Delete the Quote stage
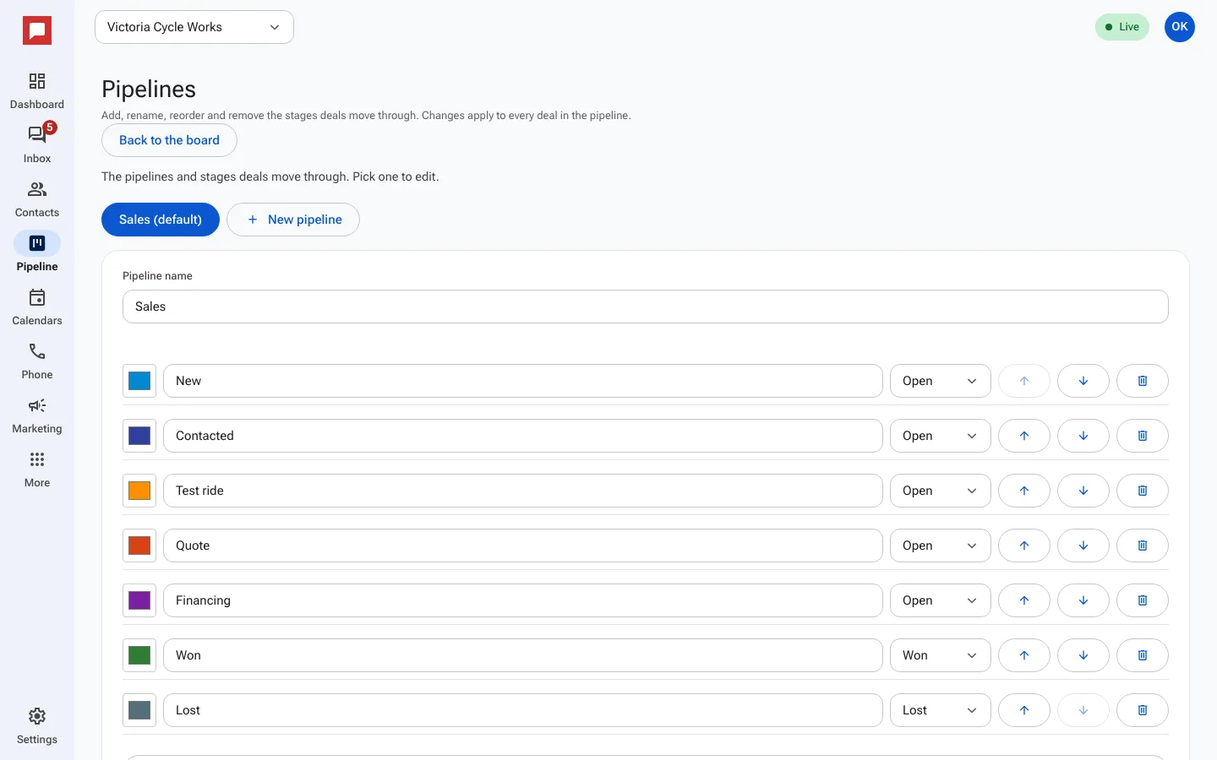 pos(1143,546)
